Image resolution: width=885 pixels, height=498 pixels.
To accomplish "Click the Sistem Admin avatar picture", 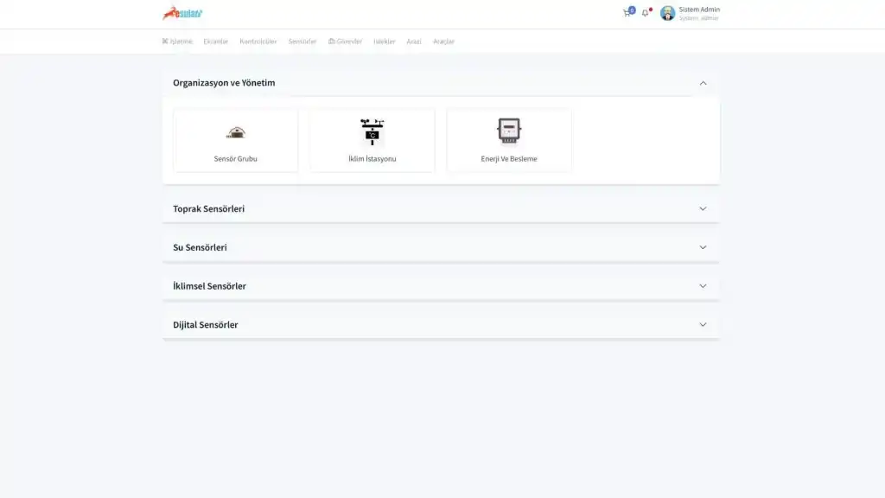I will [667, 13].
